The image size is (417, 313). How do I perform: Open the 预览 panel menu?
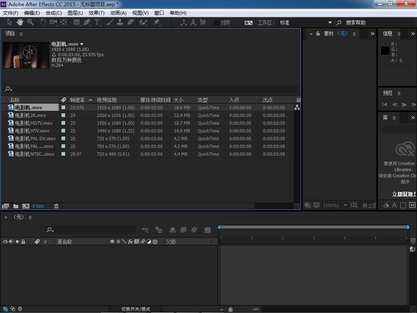[x=399, y=93]
